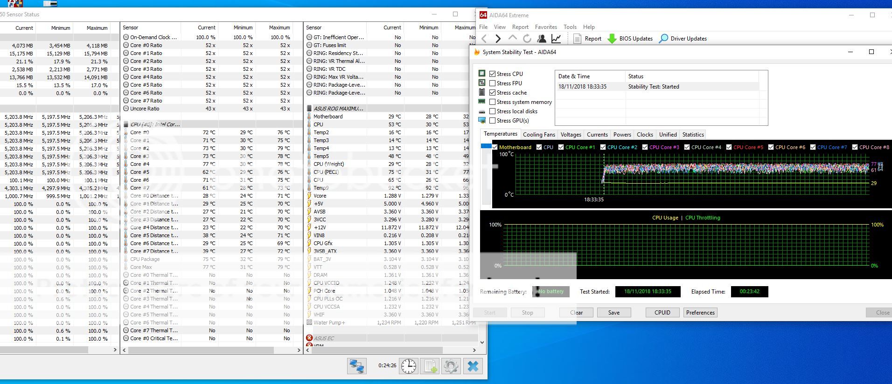Screen dimensions: 892x384
Task: Click AIDA64 up-level arrow icon
Action: tap(512, 38)
